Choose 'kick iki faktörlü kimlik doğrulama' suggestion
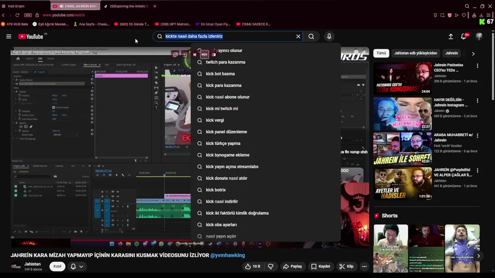This screenshot has height=278, width=495. [266, 213]
